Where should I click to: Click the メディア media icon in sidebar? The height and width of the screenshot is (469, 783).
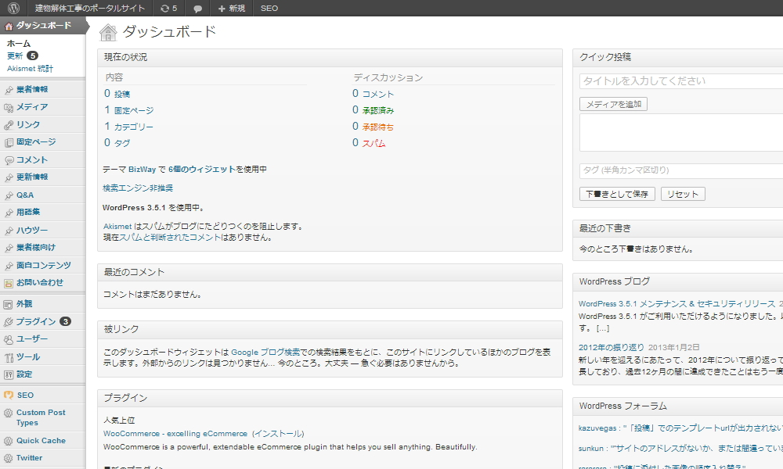click(x=9, y=107)
